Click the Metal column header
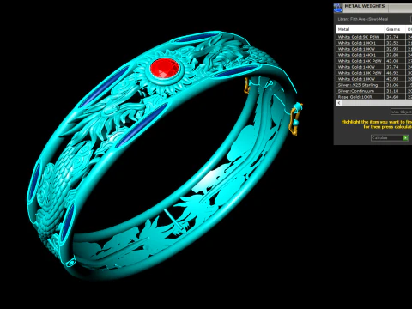 [360, 29]
